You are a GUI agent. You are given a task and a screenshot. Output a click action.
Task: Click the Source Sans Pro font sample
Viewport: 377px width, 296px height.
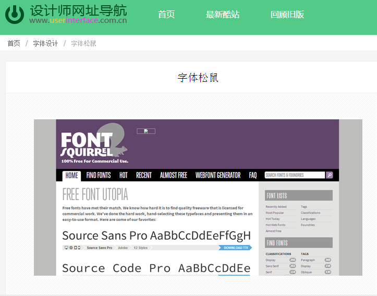coord(156,236)
